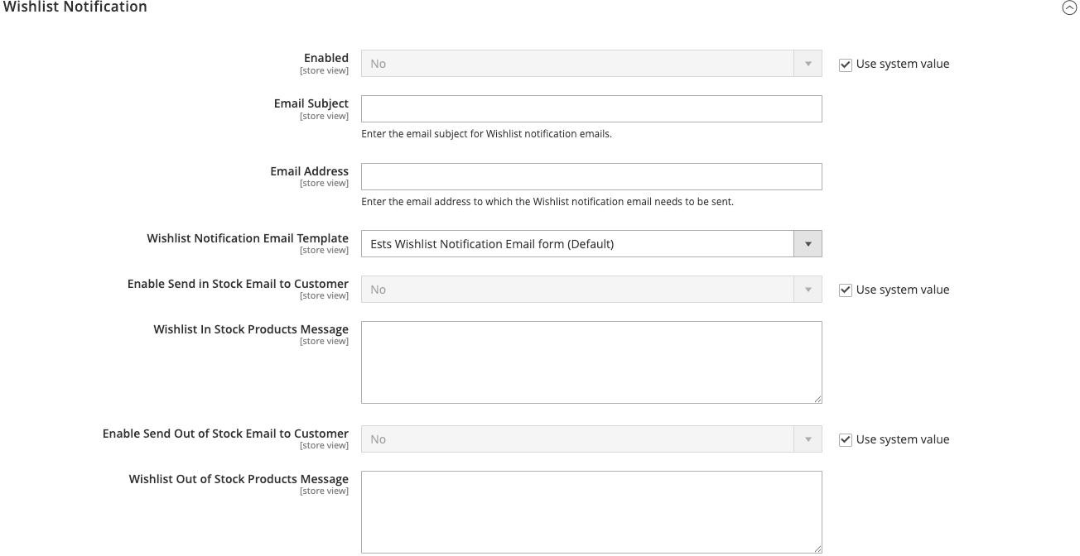
Task: Focus the Email Subject text field
Action: click(x=591, y=109)
